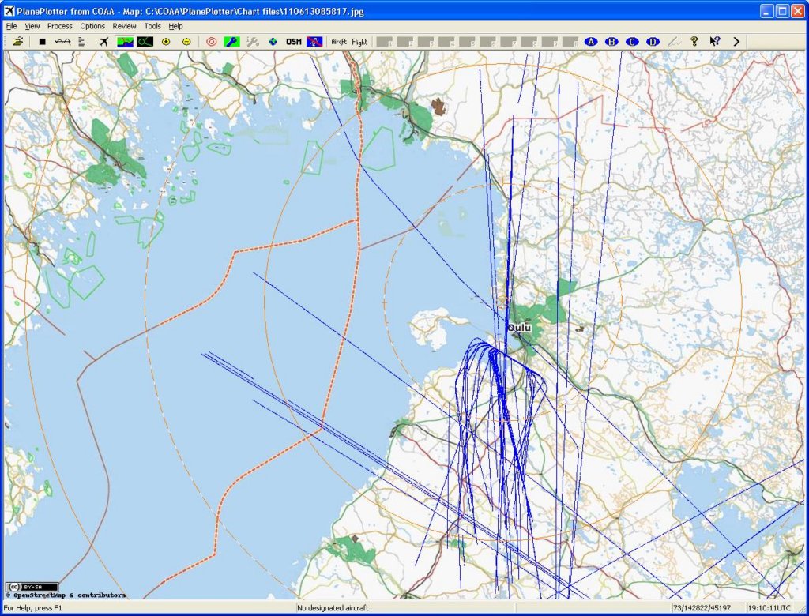Click the red concentric circles target icon
This screenshot has height=616, width=809.
(211, 42)
